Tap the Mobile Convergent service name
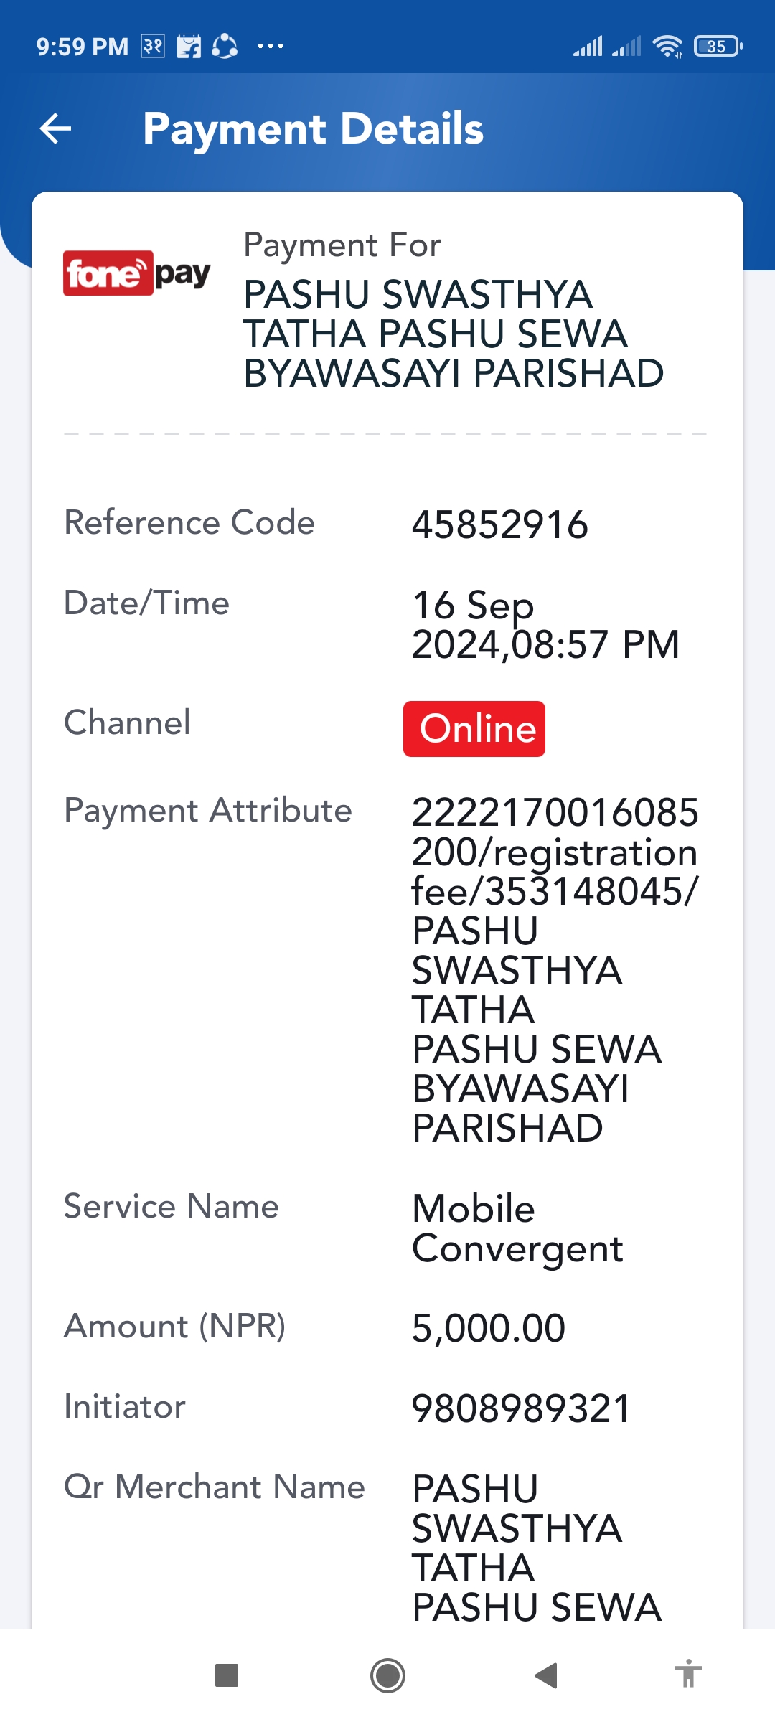Viewport: 775px width, 1722px height. point(517,1229)
